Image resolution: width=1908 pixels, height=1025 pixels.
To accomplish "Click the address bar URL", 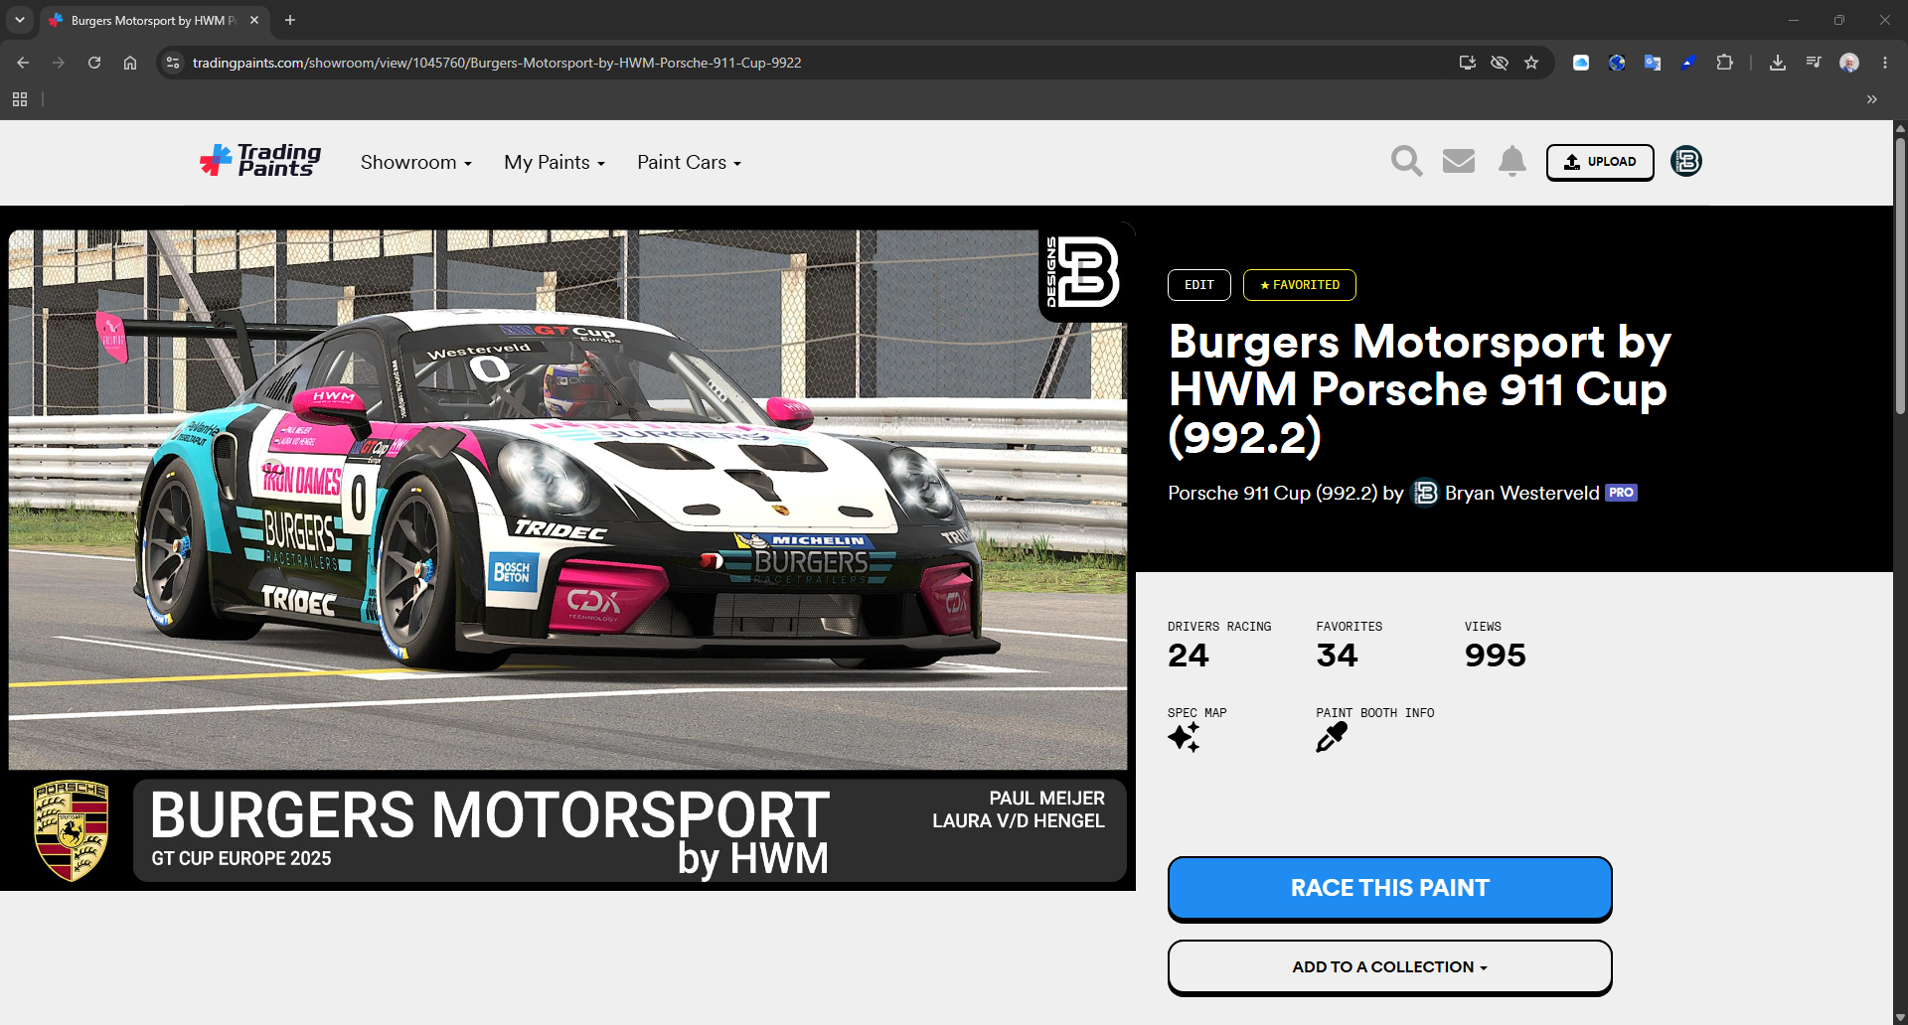I will coord(497,63).
